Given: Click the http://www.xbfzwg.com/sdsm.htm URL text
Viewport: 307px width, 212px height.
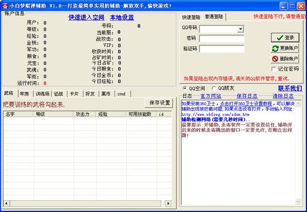Looking at the screenshot, I should pos(215,114).
